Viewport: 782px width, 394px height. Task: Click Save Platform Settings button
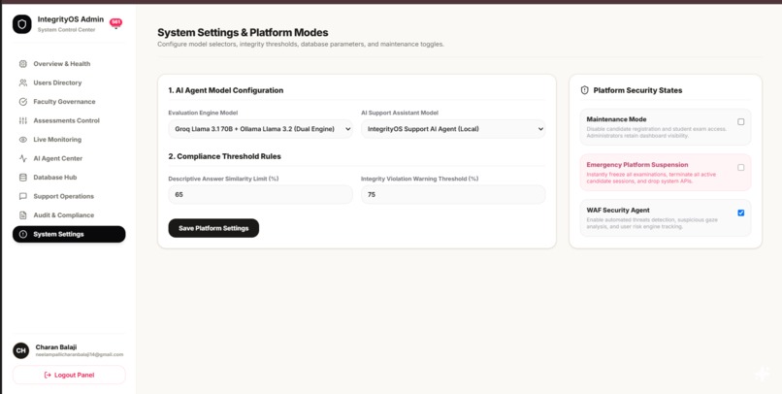click(x=213, y=228)
